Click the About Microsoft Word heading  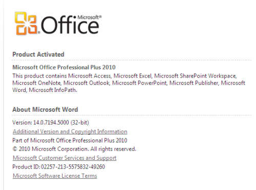pos(45,109)
